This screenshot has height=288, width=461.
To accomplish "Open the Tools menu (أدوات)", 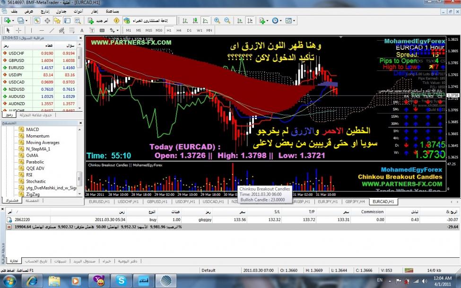I will 78,11.
